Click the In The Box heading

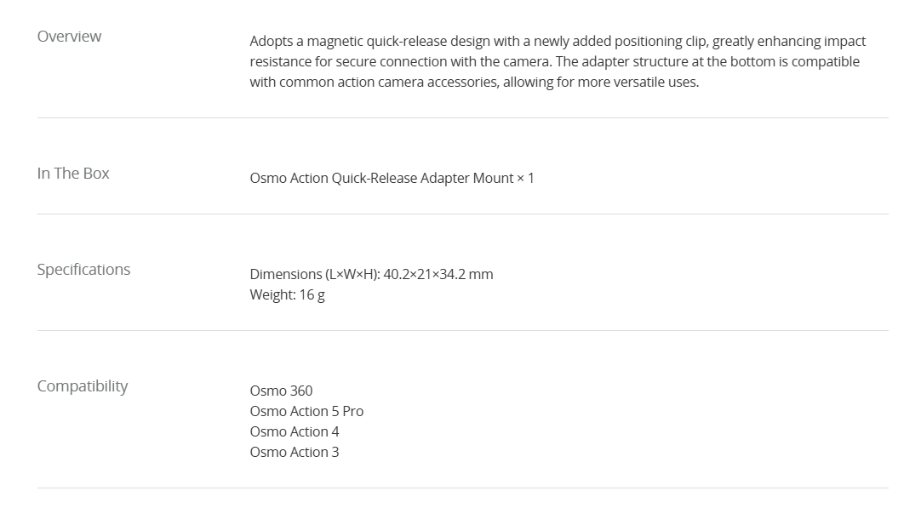click(x=73, y=174)
